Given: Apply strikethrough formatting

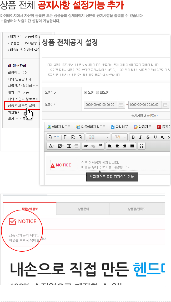Looking at the screenshot, I should tap(148, 137).
